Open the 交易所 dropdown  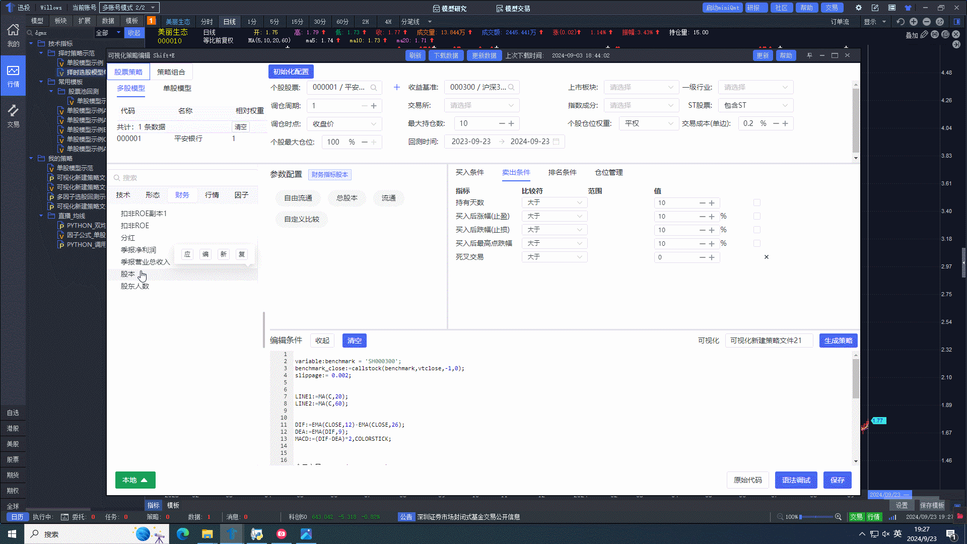pos(481,105)
